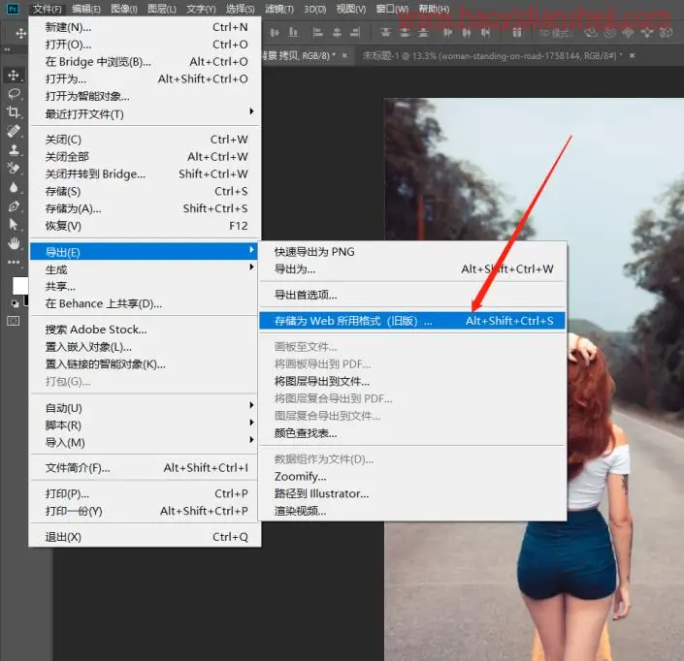684x661 pixels.
Task: Choose 导出首选项...
Action: pyautogui.click(x=412, y=295)
